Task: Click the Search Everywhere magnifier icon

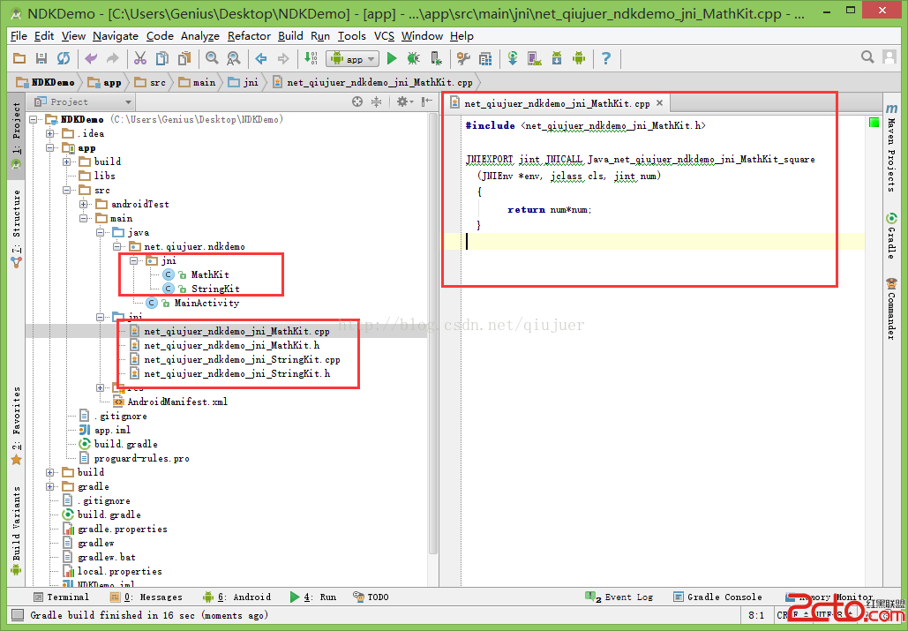Action: 867,58
